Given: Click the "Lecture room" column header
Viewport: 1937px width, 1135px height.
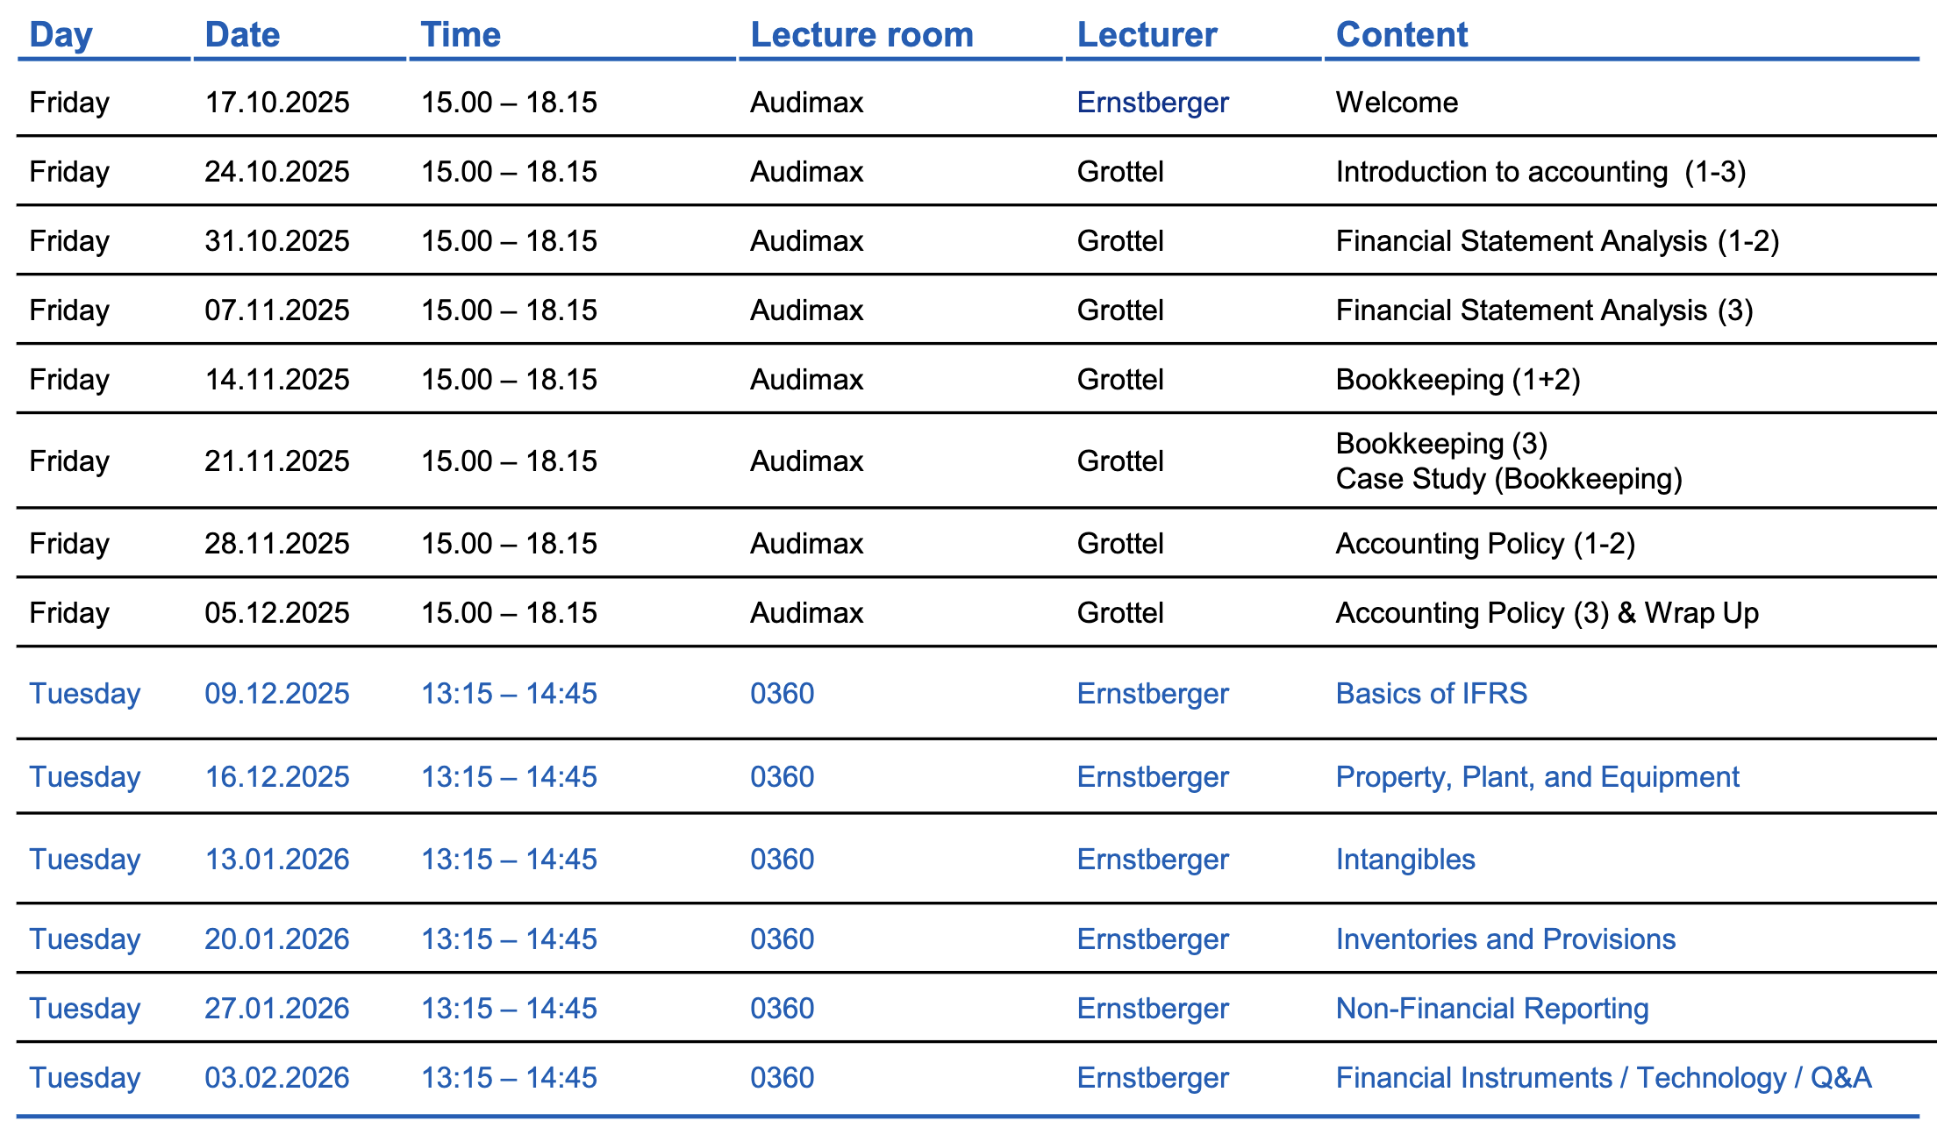Looking at the screenshot, I should (x=861, y=35).
